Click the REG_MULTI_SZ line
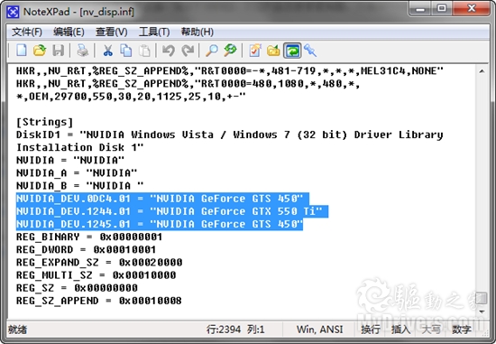 pos(96,275)
